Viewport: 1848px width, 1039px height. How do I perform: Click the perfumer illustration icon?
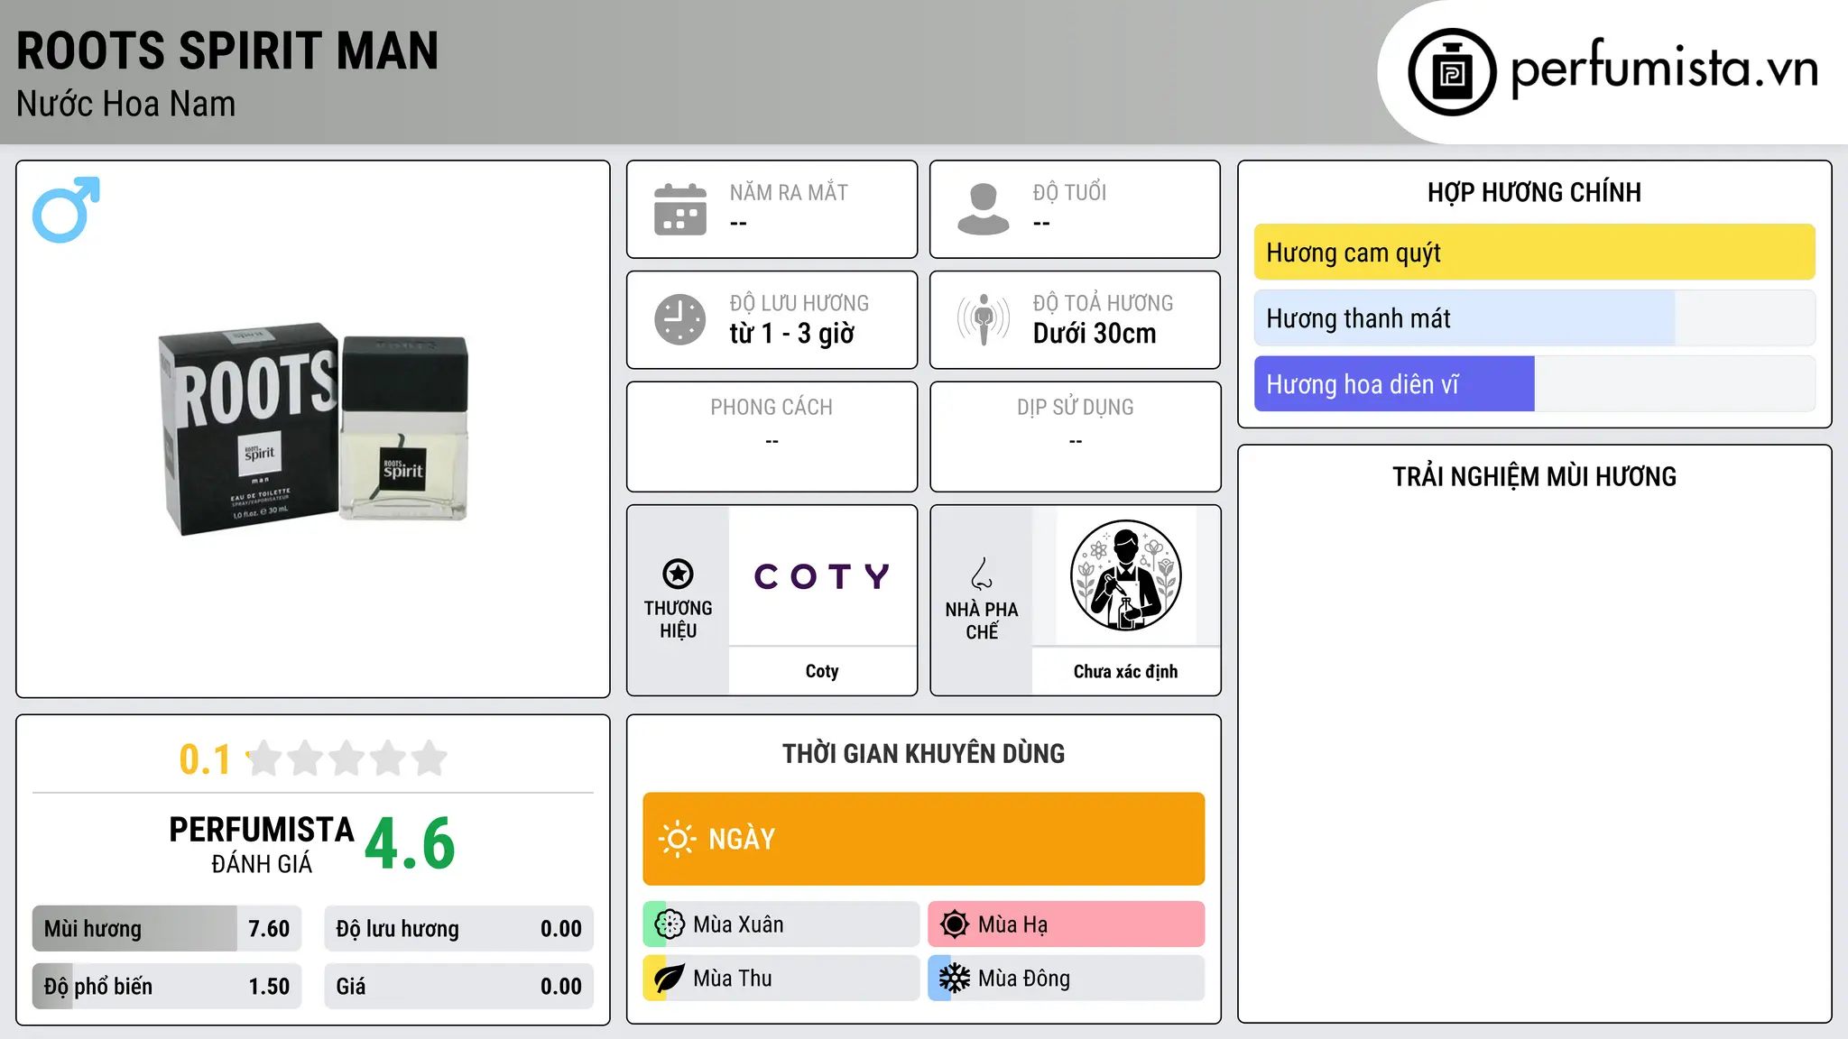tap(1126, 575)
